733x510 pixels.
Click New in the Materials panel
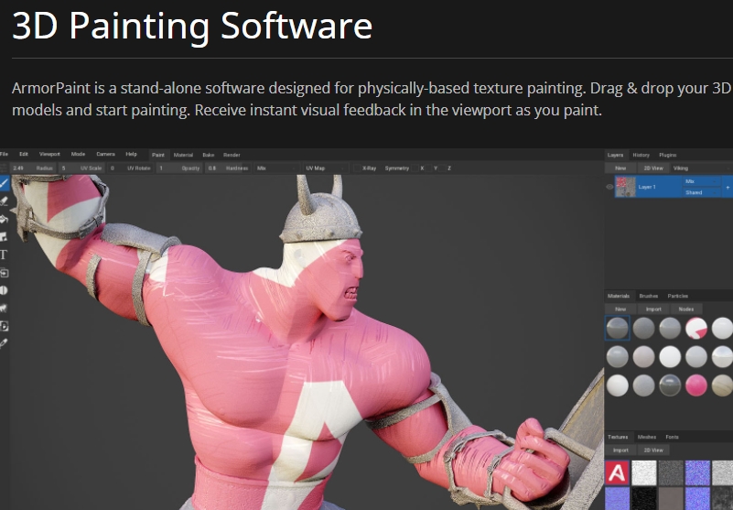[620, 309]
